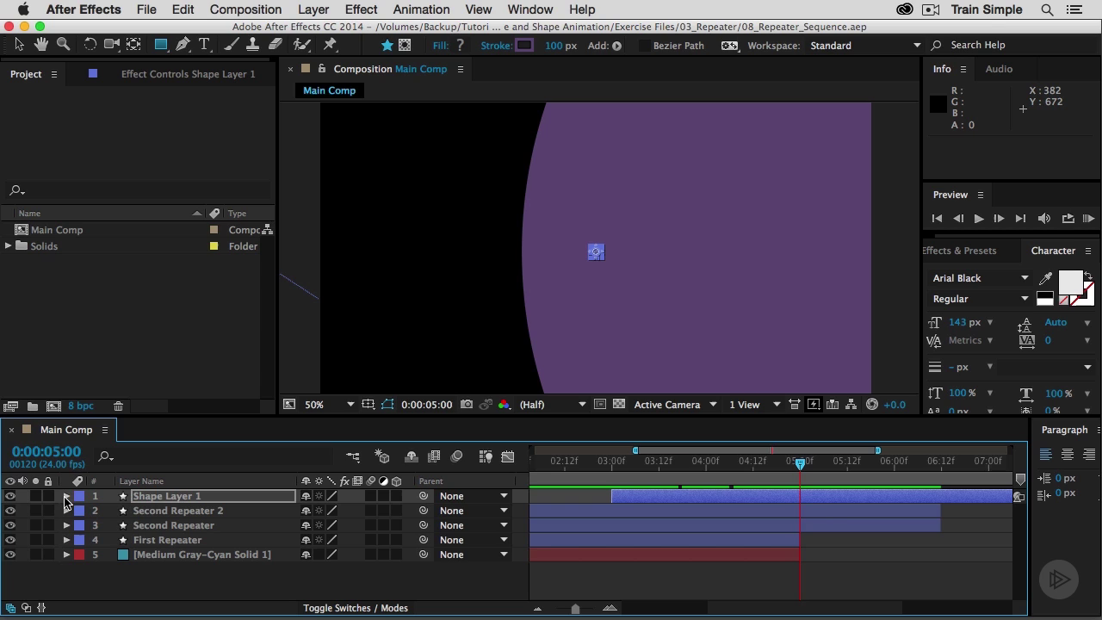
Task: Open the Effect menu
Action: coord(361,9)
